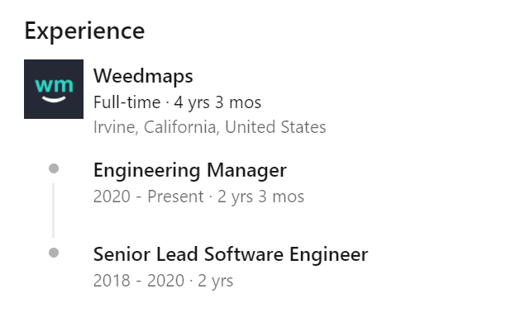Click the Full-time employment type text

tap(127, 102)
